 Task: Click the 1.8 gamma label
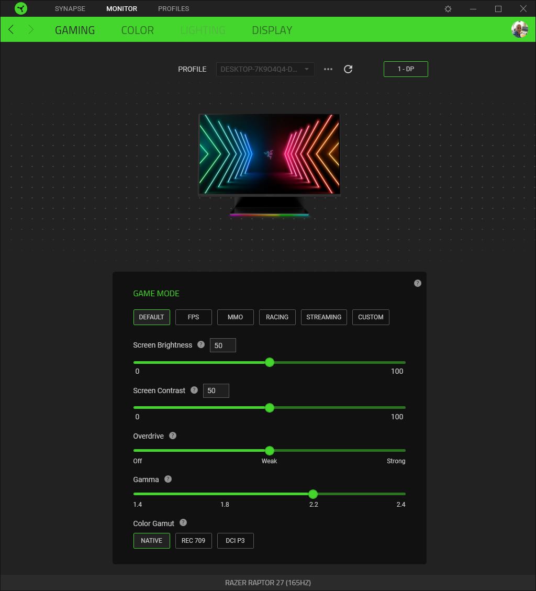[x=225, y=504]
